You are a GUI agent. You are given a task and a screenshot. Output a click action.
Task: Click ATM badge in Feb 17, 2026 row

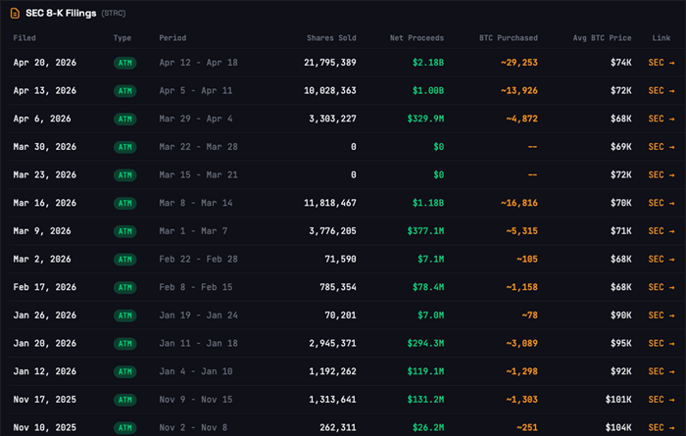click(x=124, y=287)
